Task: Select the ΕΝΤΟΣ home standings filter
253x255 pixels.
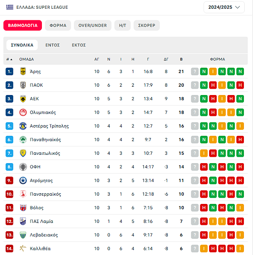Action: (53, 45)
